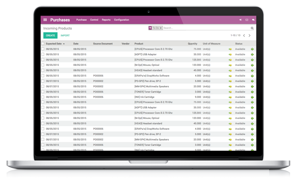The width and height of the screenshot is (297, 178).
Task: Open the Reports dropdown menu
Action: [106, 20]
